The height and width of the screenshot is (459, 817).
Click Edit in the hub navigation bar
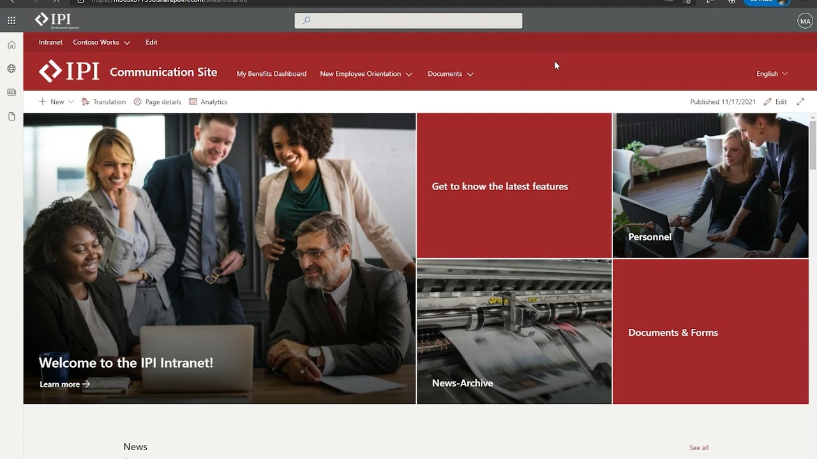click(151, 42)
